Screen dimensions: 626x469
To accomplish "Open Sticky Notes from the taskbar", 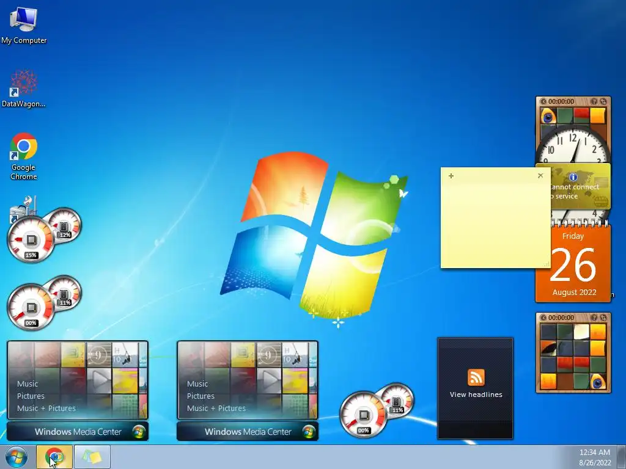I will [x=92, y=457].
